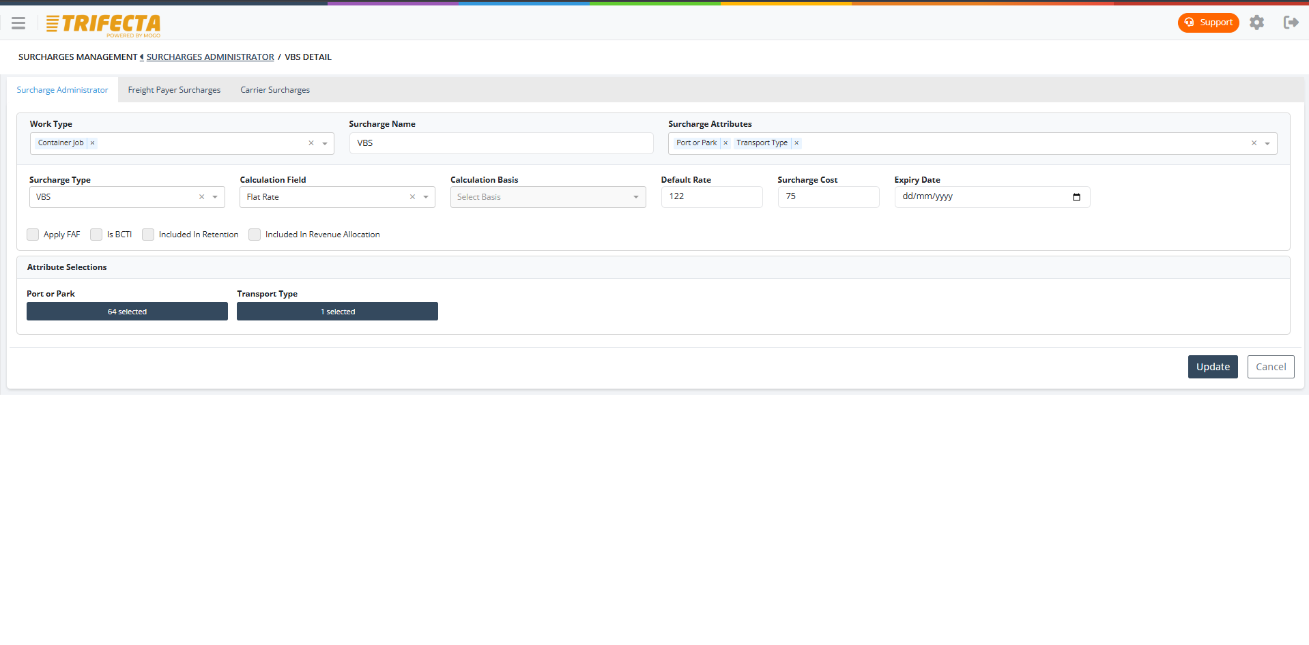Expand the Work Type dropdown arrow

(325, 144)
